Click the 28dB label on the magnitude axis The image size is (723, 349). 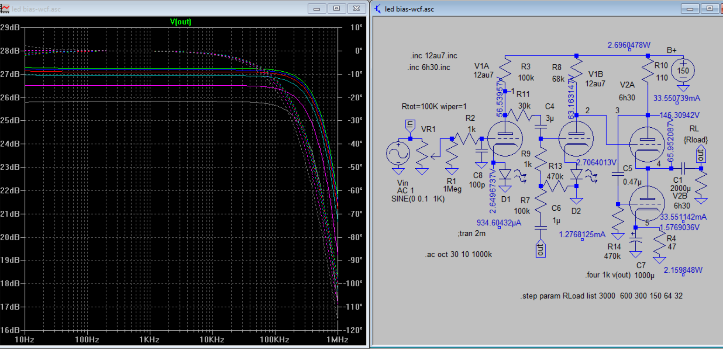(10, 51)
